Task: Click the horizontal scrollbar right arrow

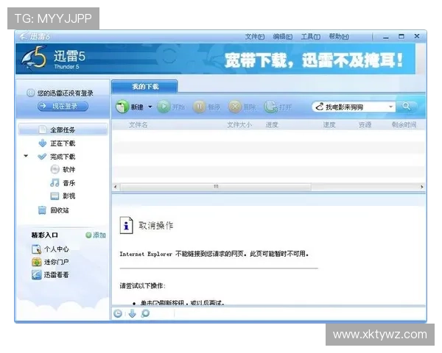Action: [x=421, y=187]
